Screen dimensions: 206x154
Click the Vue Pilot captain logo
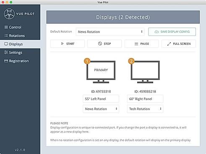tap(9, 14)
